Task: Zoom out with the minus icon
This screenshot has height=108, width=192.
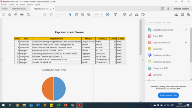Action: point(82,14)
